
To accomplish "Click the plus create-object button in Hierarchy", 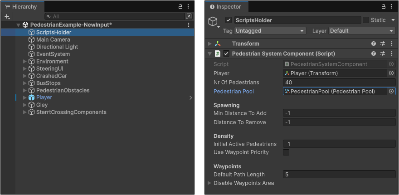I will click(7, 16).
